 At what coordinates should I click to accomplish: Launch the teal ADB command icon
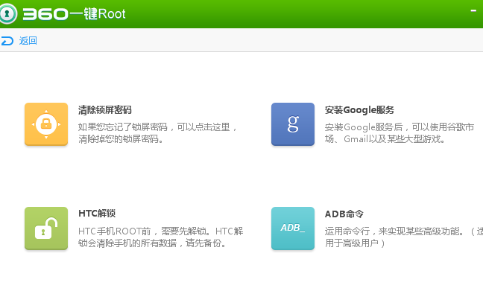(x=293, y=228)
